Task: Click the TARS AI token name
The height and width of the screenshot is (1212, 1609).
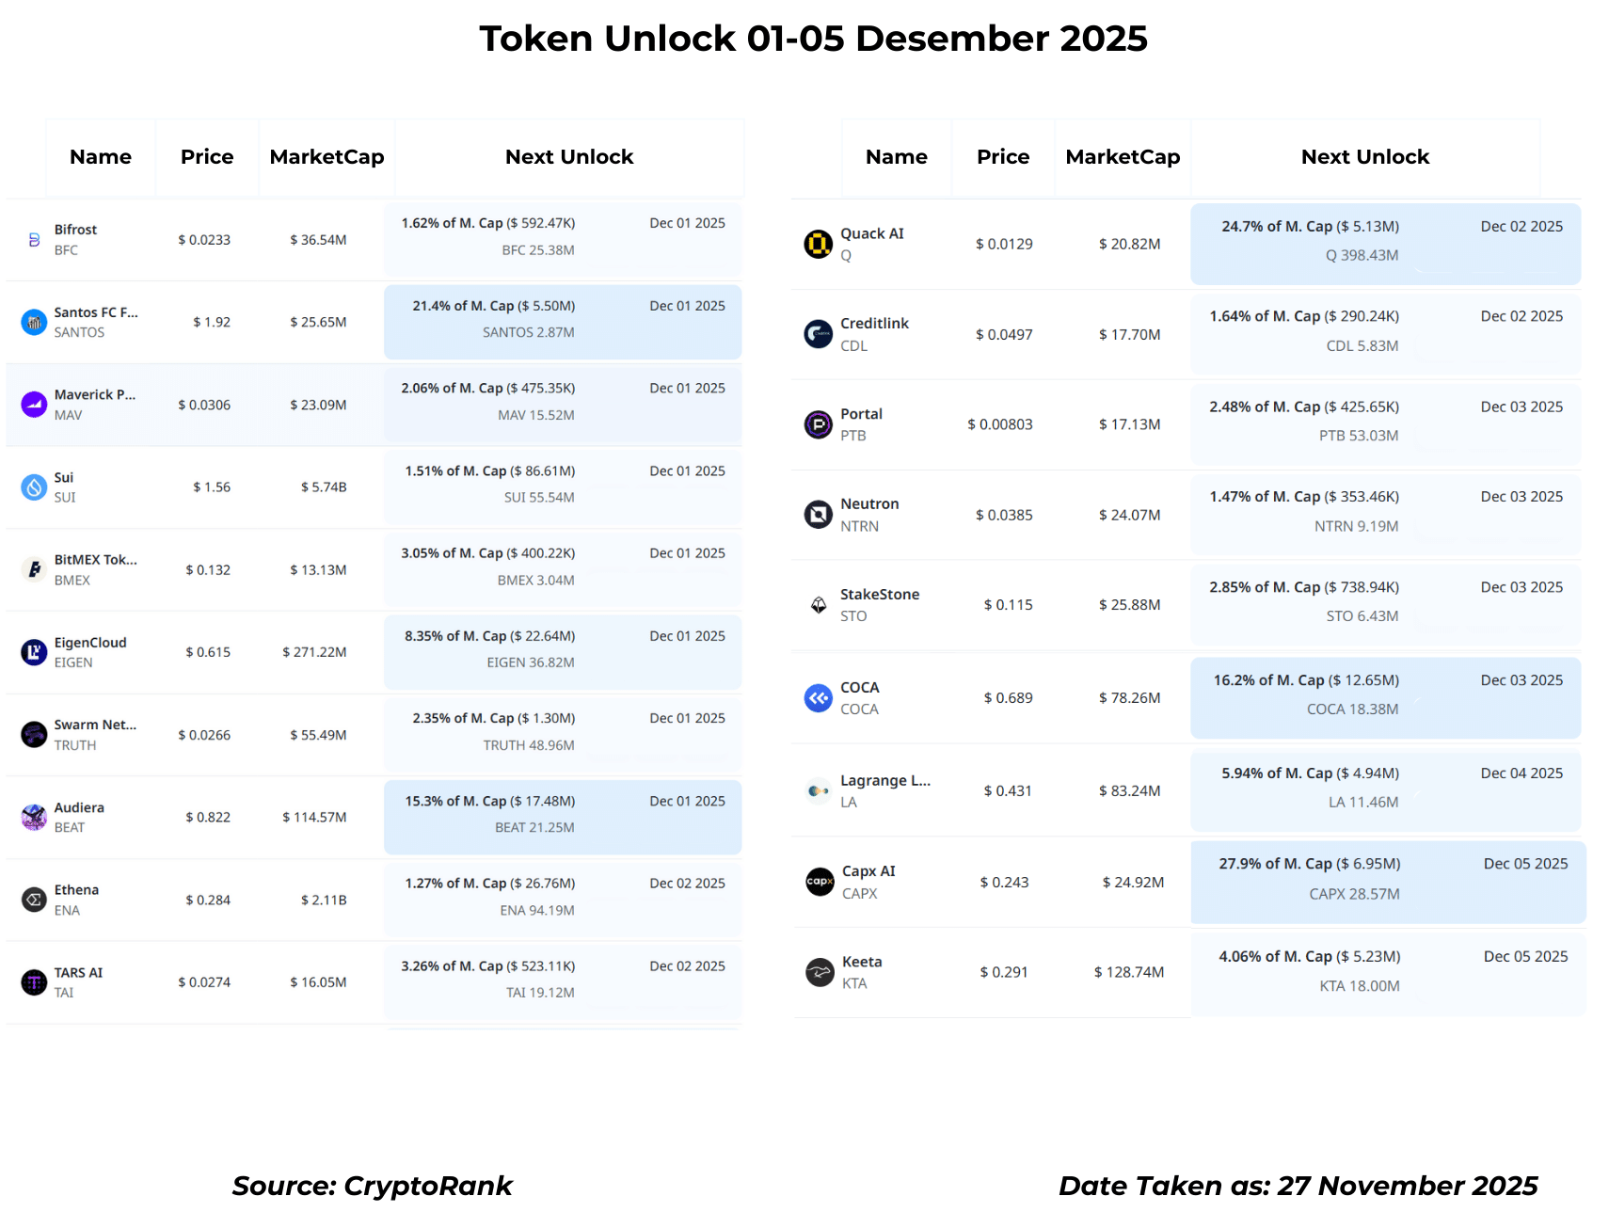Action: [78, 972]
